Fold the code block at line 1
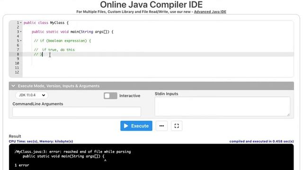The height and width of the screenshot is (170, 303). coord(21,23)
